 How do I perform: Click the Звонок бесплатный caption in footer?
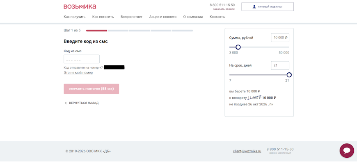(x=280, y=153)
